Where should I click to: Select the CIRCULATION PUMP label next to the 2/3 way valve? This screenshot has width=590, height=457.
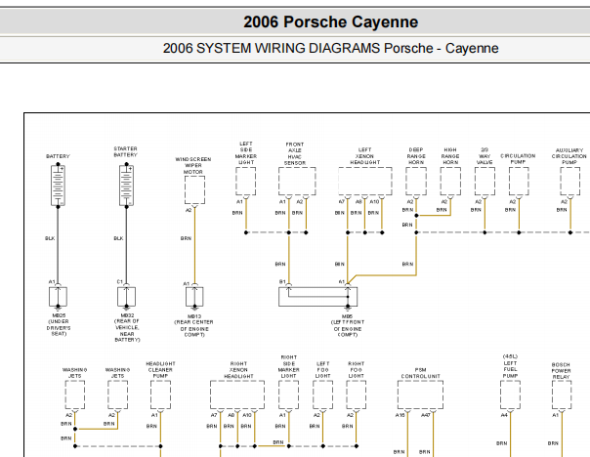(x=518, y=159)
